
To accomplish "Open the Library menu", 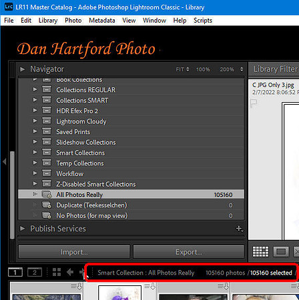I will click(48, 21).
